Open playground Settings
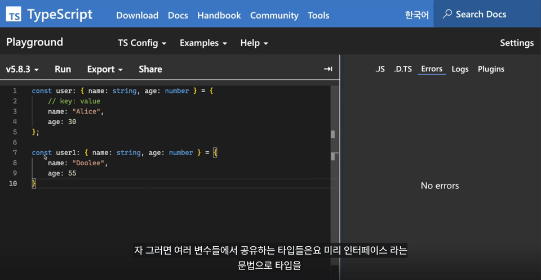Viewport: 541px width, 280px height. point(517,43)
